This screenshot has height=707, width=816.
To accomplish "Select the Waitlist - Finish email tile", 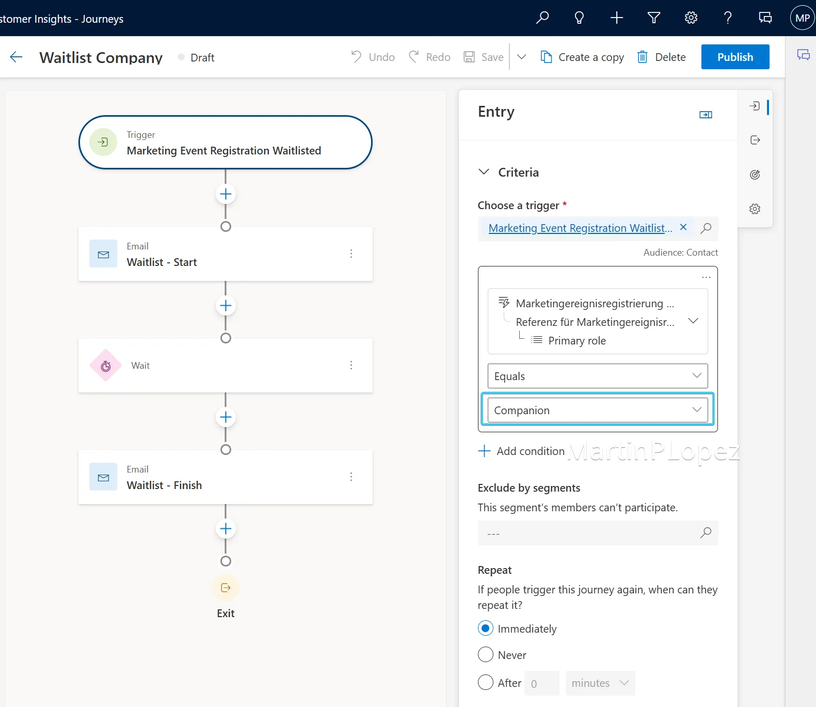I will coord(226,477).
